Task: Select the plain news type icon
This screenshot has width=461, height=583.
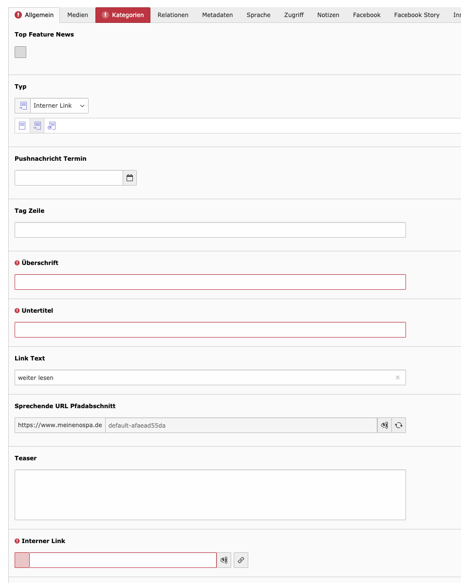Action: coord(22,126)
